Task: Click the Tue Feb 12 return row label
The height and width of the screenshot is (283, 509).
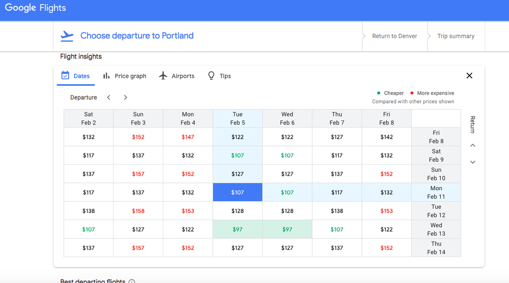Action: (x=436, y=211)
